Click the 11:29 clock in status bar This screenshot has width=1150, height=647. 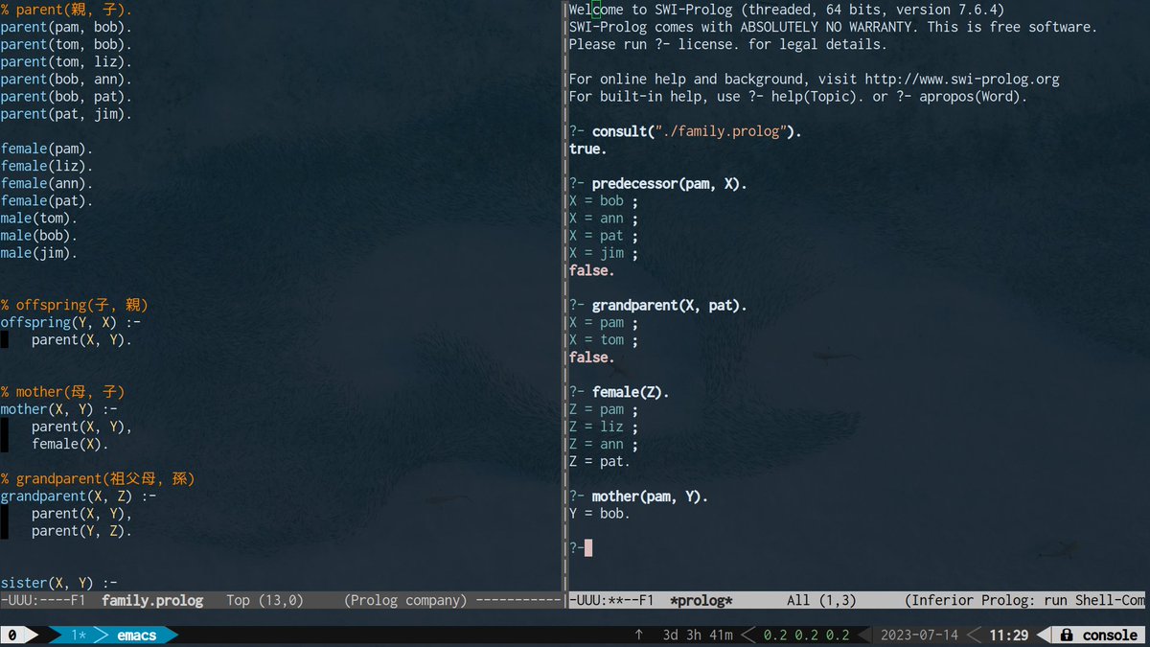[x=1008, y=635]
